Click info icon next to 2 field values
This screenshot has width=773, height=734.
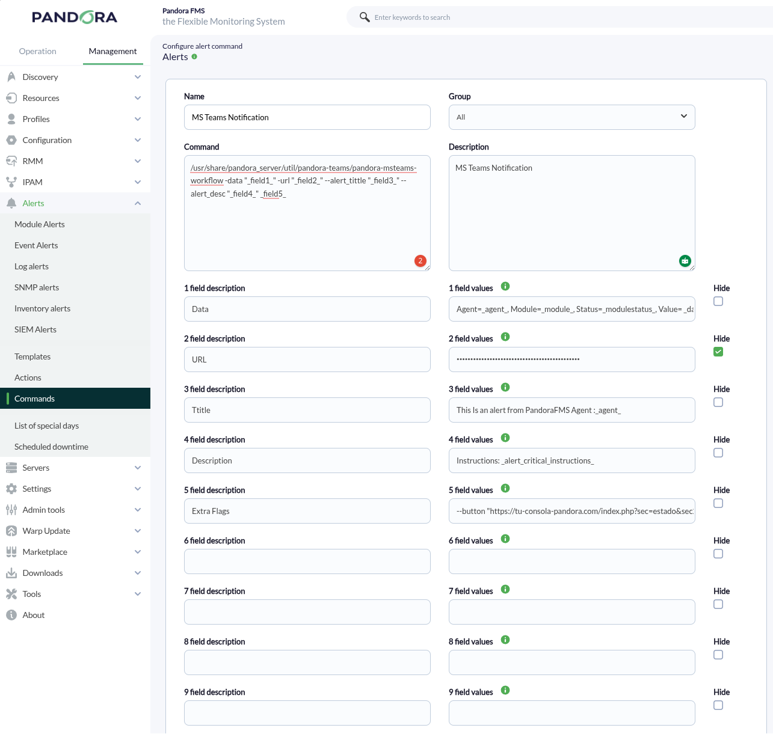coord(505,337)
